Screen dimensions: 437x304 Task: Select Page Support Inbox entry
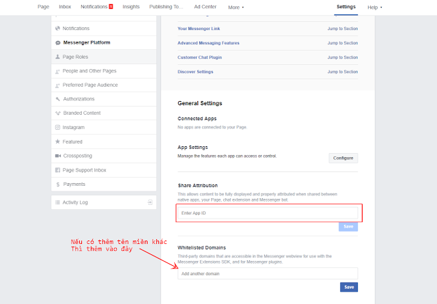pyautogui.click(x=104, y=170)
